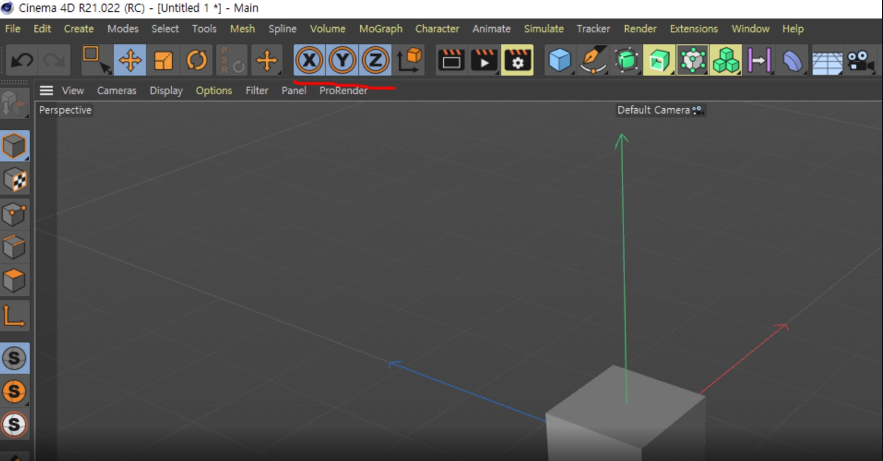Toggle Z-axis lock

coord(375,60)
